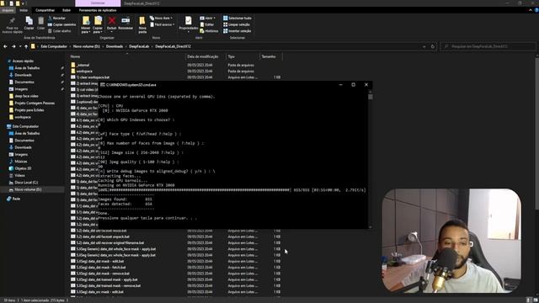Click the Colar clipboard icon
Viewport: 539px width, 303px height.
pos(41,21)
